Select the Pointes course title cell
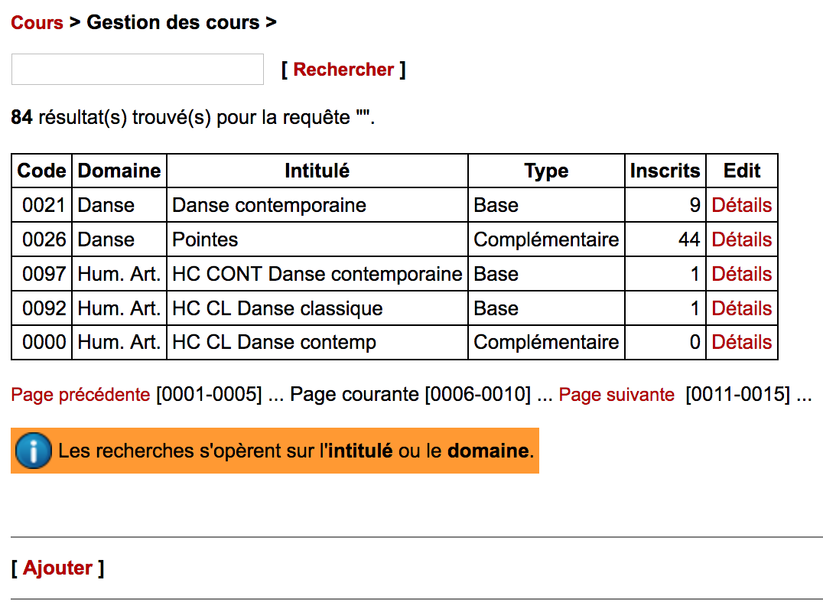Screen dimensions: 823x609 click(205, 239)
